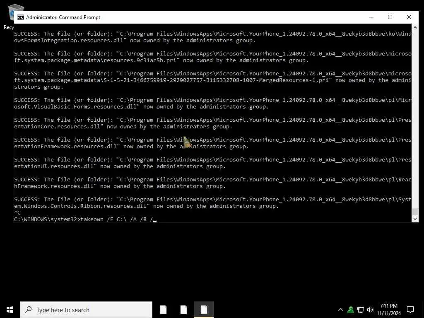Image resolution: width=424 pixels, height=318 pixels.
Task: Minimize the Command Prompt window
Action: (371, 17)
